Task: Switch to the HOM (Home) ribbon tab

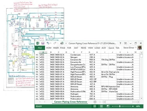Action: [x=49, y=48]
